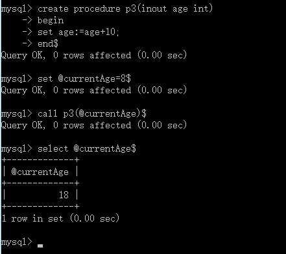
Task: Click the 'Query OK' message below the call p3 command
Action: coord(94,126)
